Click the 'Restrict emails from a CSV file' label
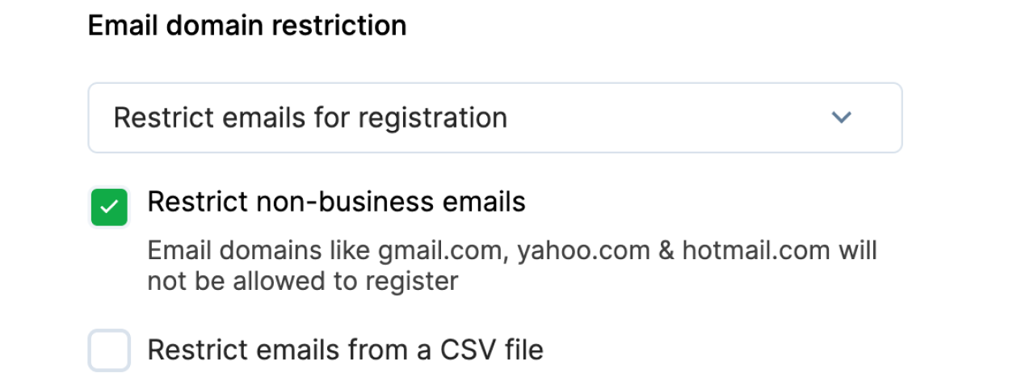The image size is (1034, 390). point(345,350)
